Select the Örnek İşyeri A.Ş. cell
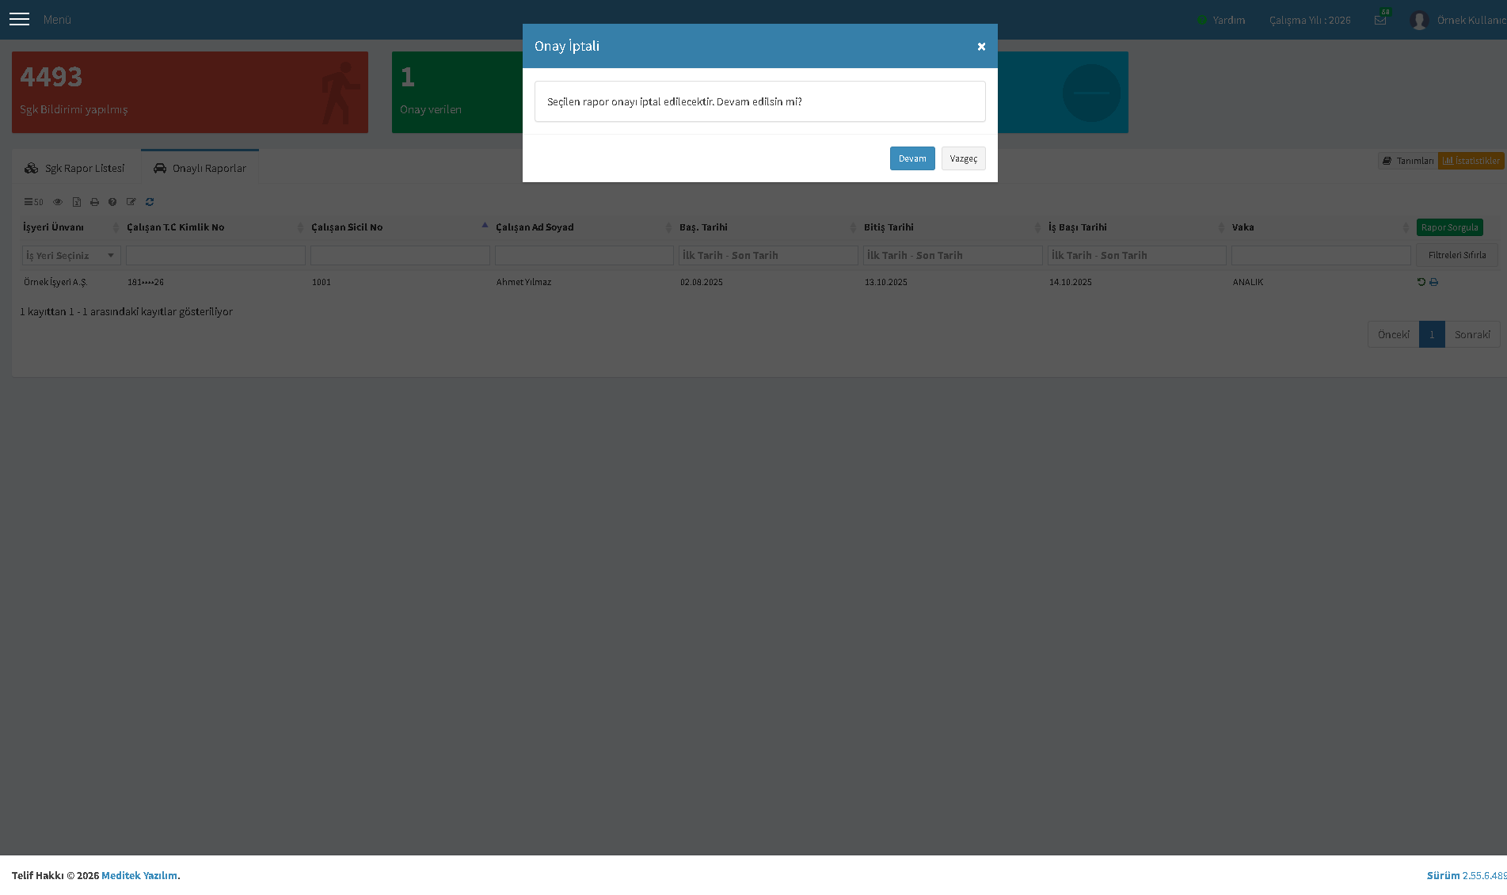The height and width of the screenshot is (895, 1507). 55,282
